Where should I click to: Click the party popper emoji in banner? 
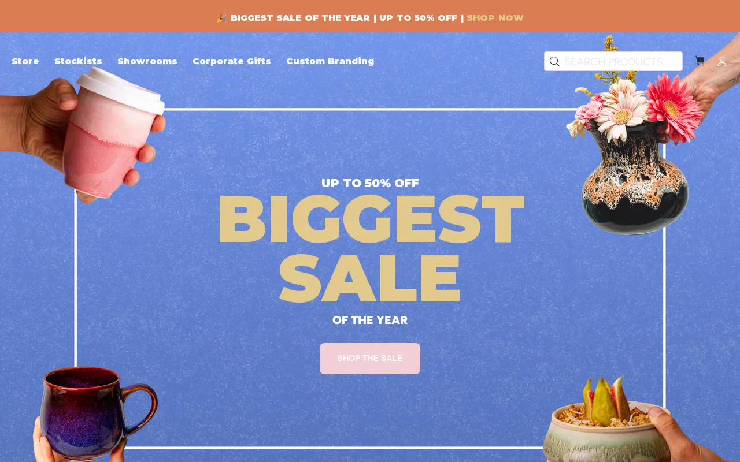(x=221, y=18)
